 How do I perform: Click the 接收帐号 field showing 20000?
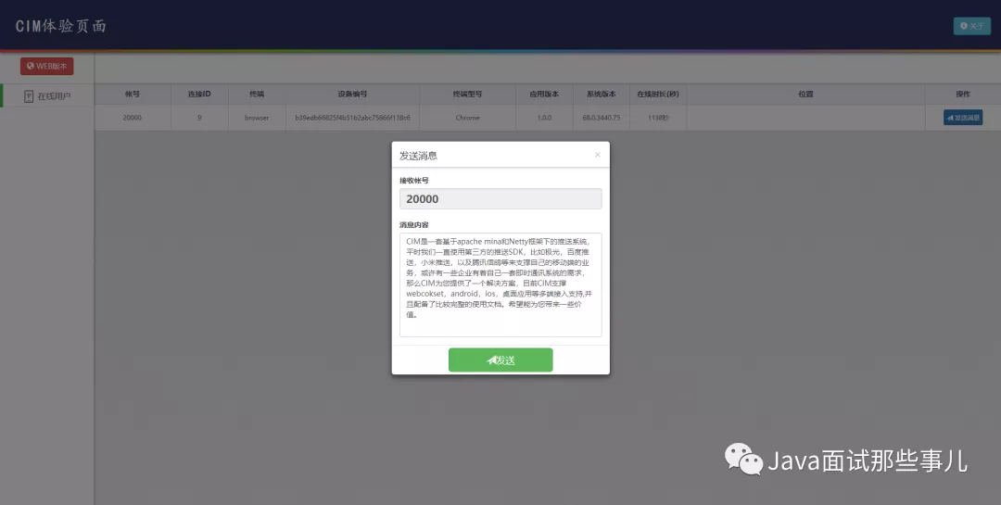point(500,198)
